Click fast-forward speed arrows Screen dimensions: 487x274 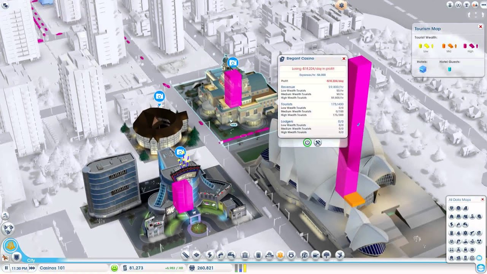[x=32, y=268]
